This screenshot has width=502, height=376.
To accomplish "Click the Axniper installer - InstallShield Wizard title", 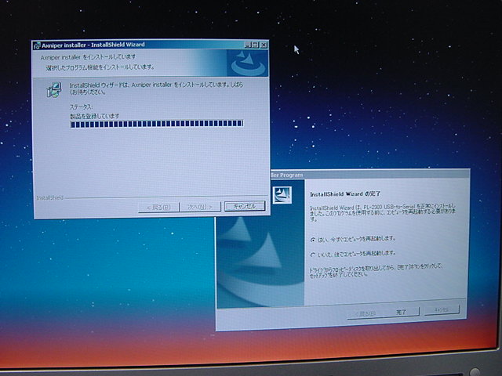I will pos(93,45).
